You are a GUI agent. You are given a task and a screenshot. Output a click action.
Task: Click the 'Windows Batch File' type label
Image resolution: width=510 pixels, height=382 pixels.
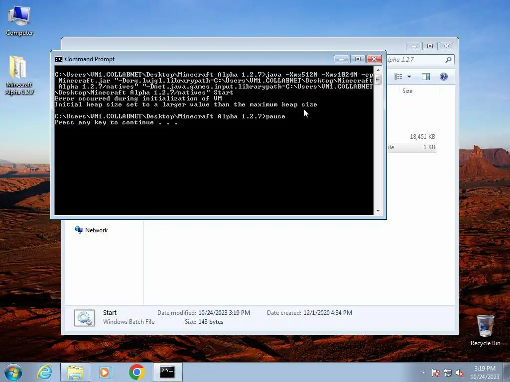coord(129,322)
